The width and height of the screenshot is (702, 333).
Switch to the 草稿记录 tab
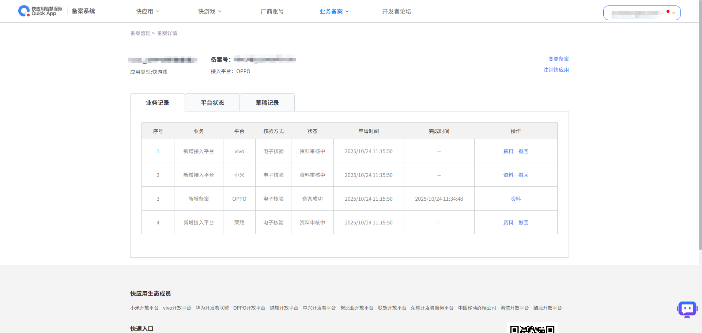pyautogui.click(x=267, y=103)
